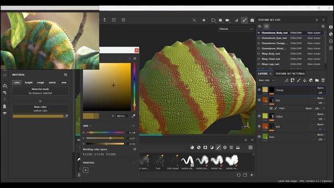The image size is (334, 188).
Task: Toggle the height channel in Material
Action: [29, 83]
